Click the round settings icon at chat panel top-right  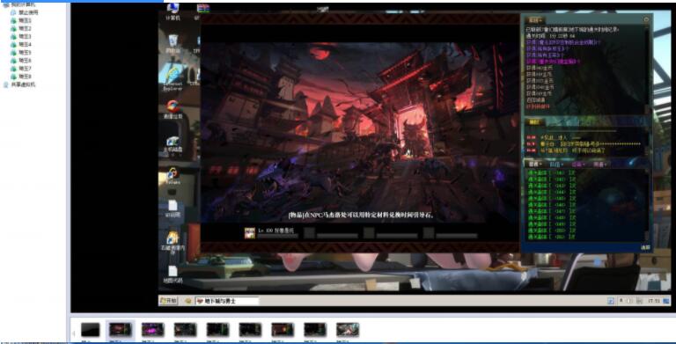click(646, 20)
